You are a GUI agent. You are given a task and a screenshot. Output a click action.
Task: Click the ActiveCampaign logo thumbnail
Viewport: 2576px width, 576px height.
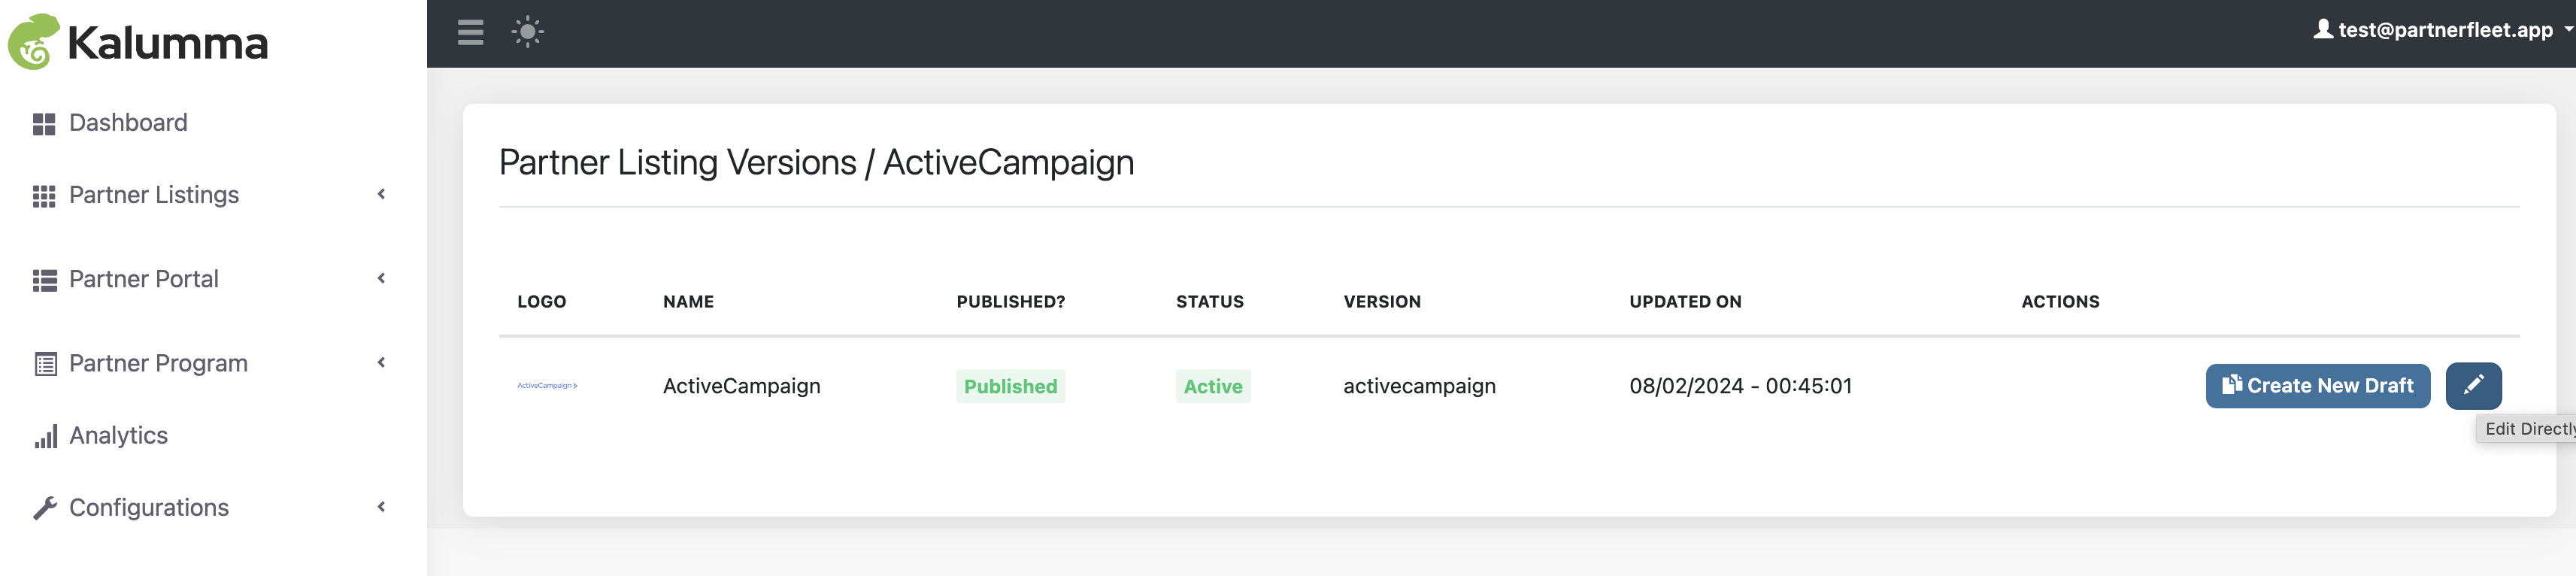[x=547, y=386]
